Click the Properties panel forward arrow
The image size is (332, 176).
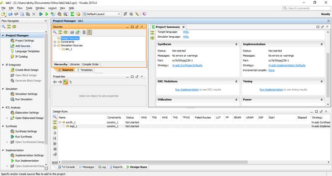[60, 82]
